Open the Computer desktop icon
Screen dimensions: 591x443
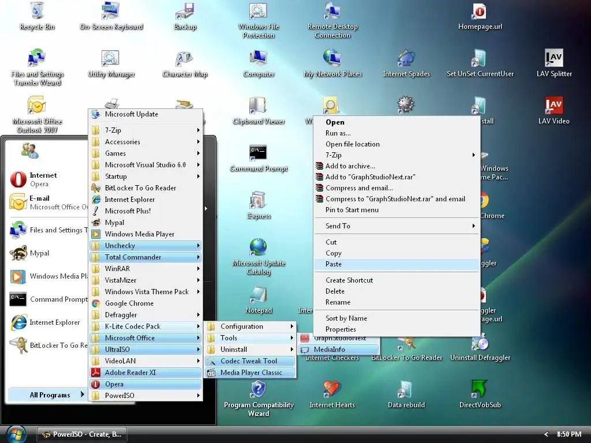[259, 63]
